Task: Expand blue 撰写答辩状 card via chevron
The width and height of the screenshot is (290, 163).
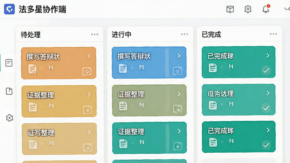Action: click(179, 56)
